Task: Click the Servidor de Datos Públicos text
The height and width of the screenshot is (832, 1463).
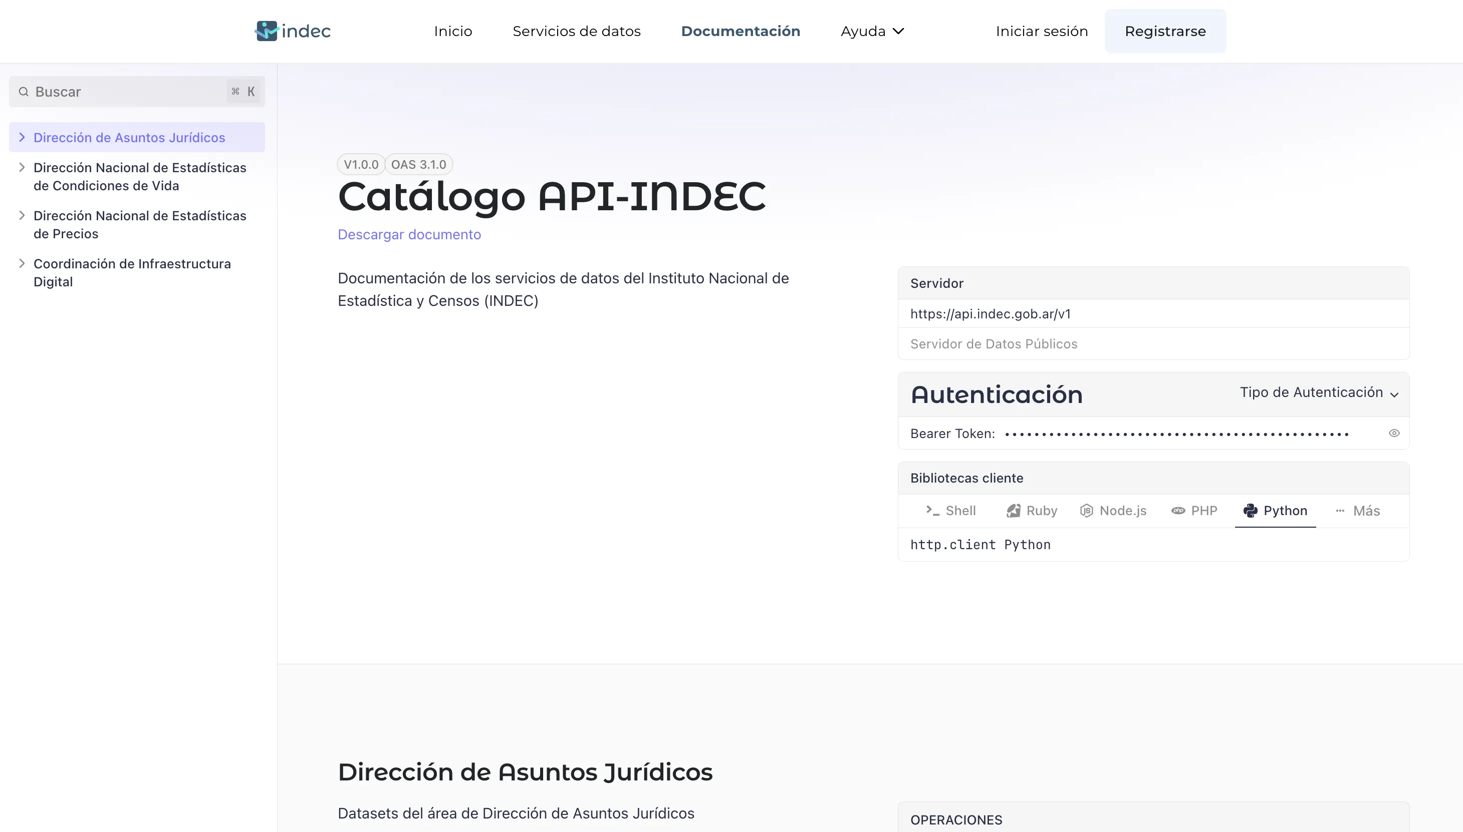Action: point(994,344)
